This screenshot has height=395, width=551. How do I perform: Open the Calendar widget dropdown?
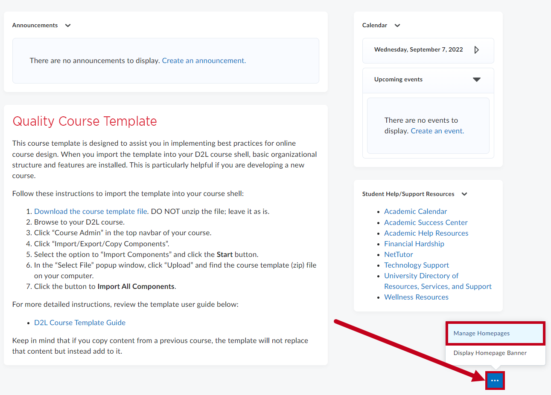coord(397,25)
